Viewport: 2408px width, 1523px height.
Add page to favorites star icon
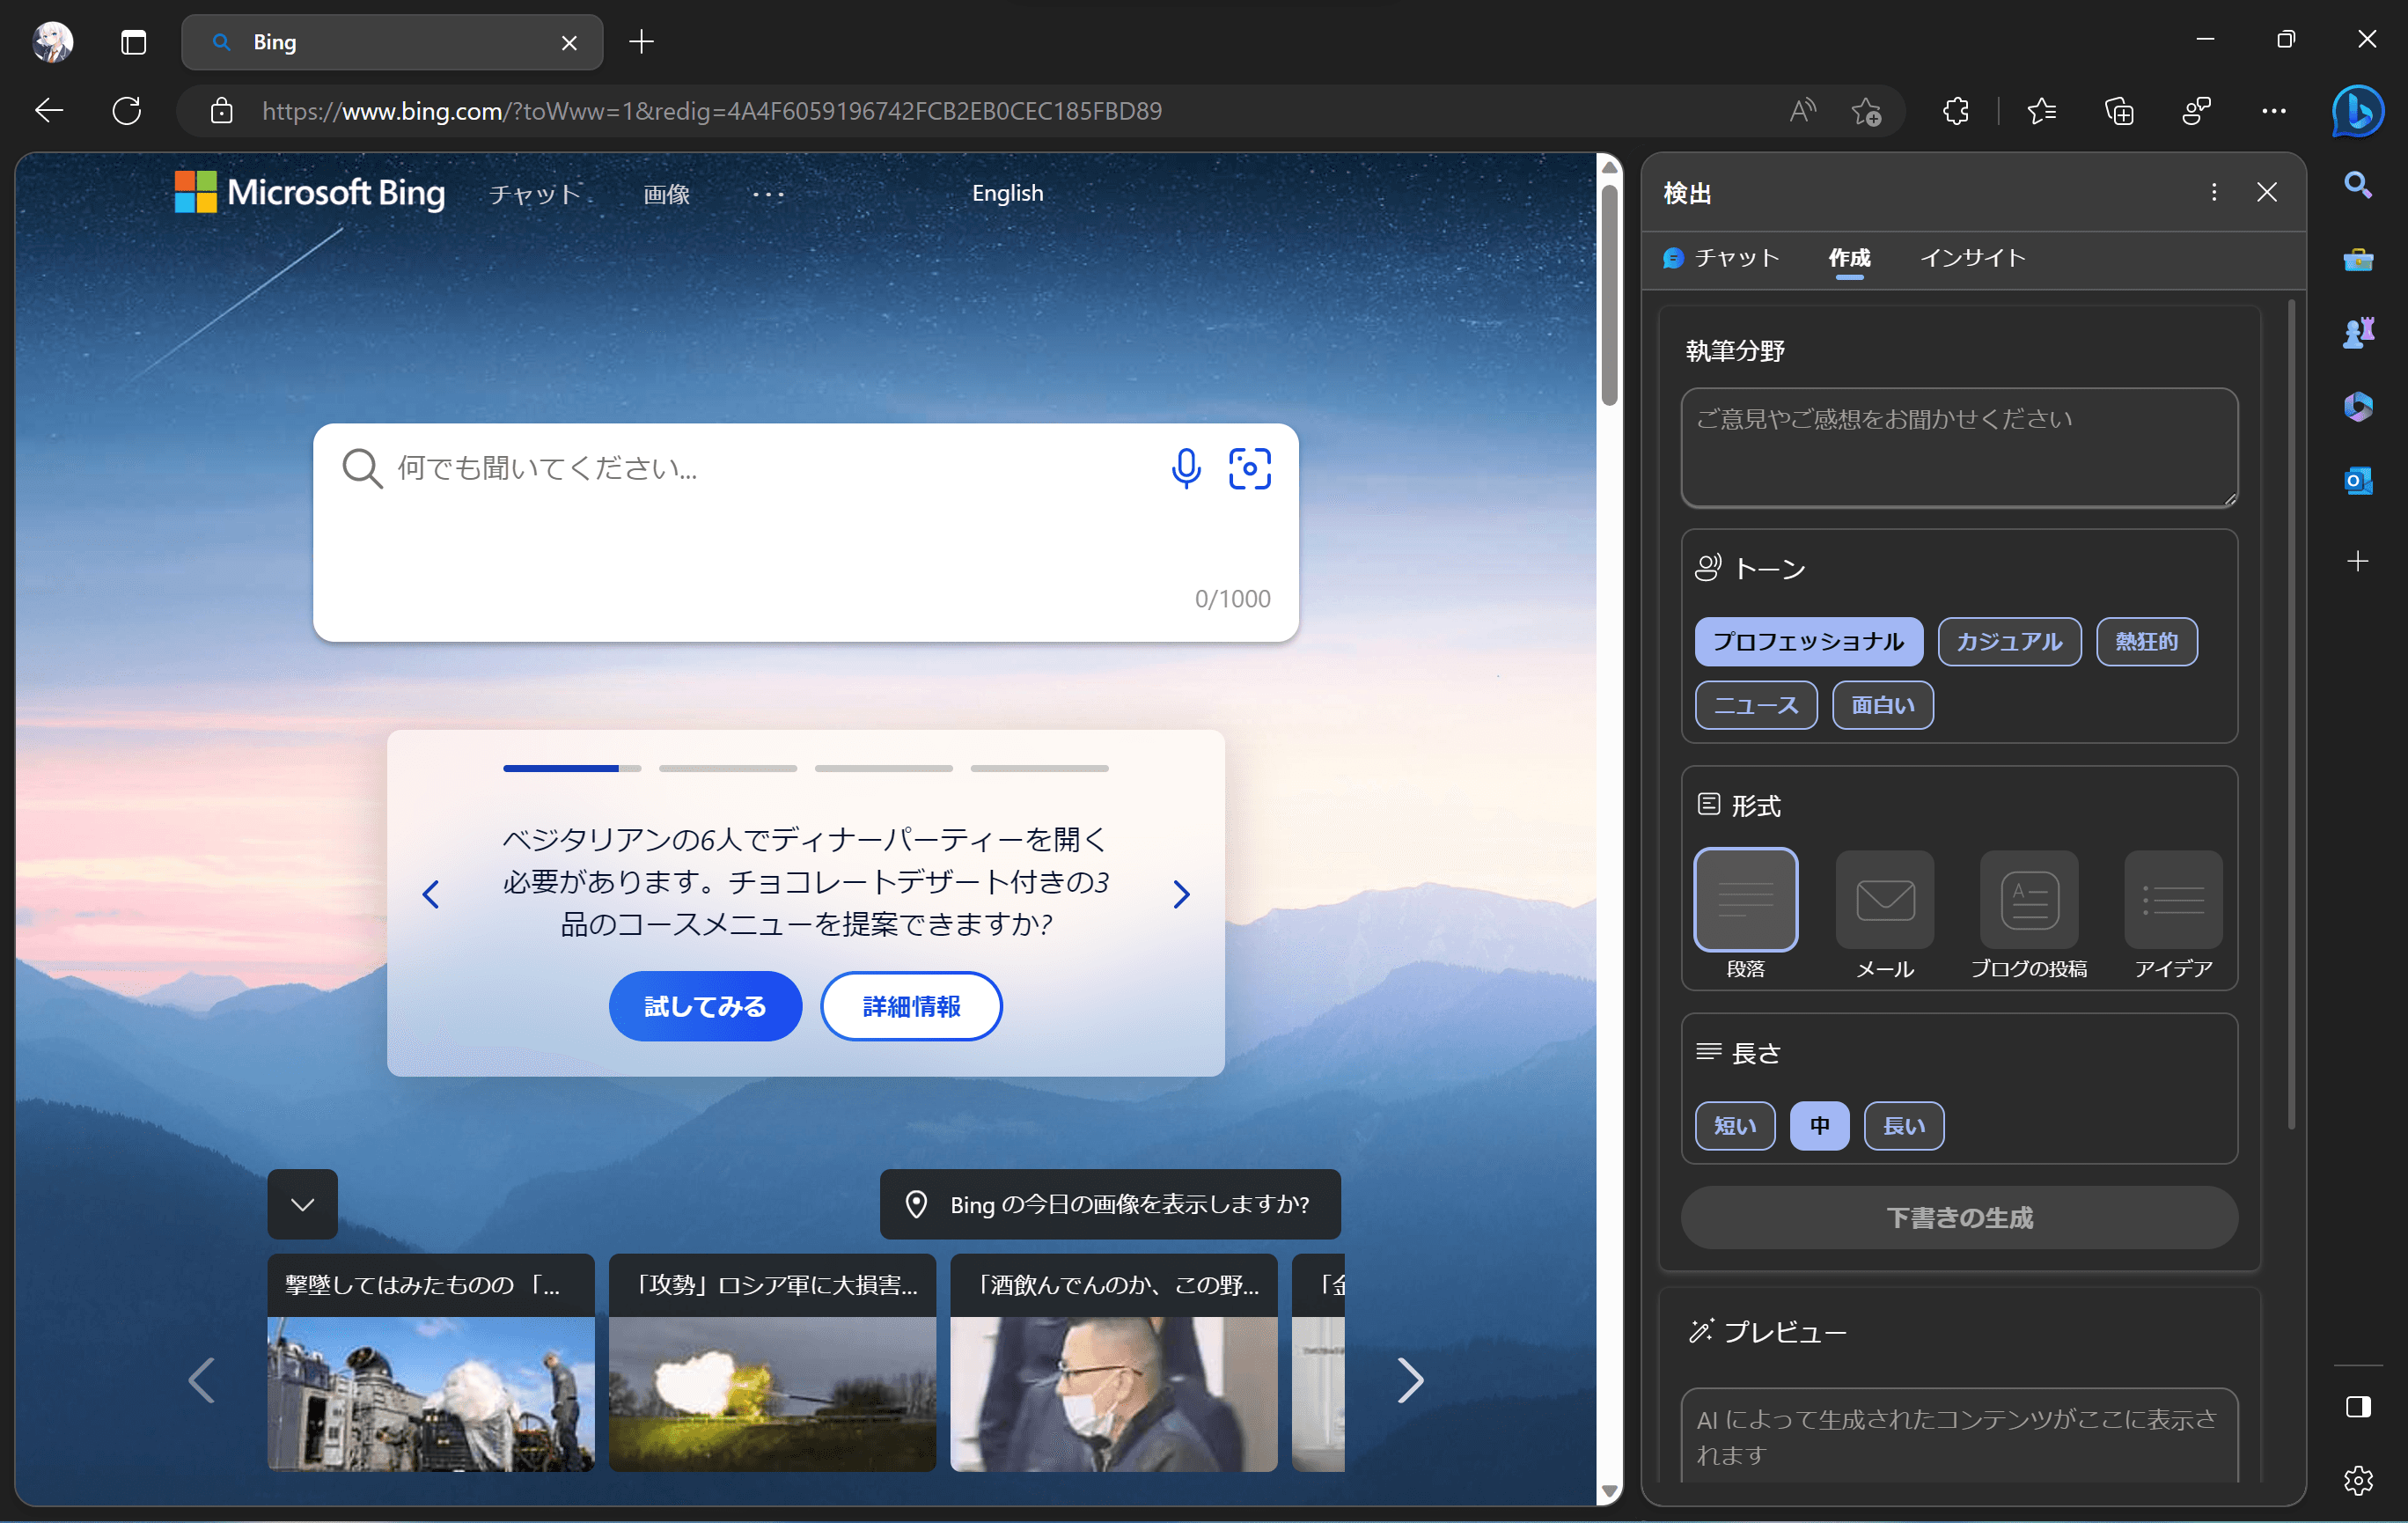(1866, 111)
